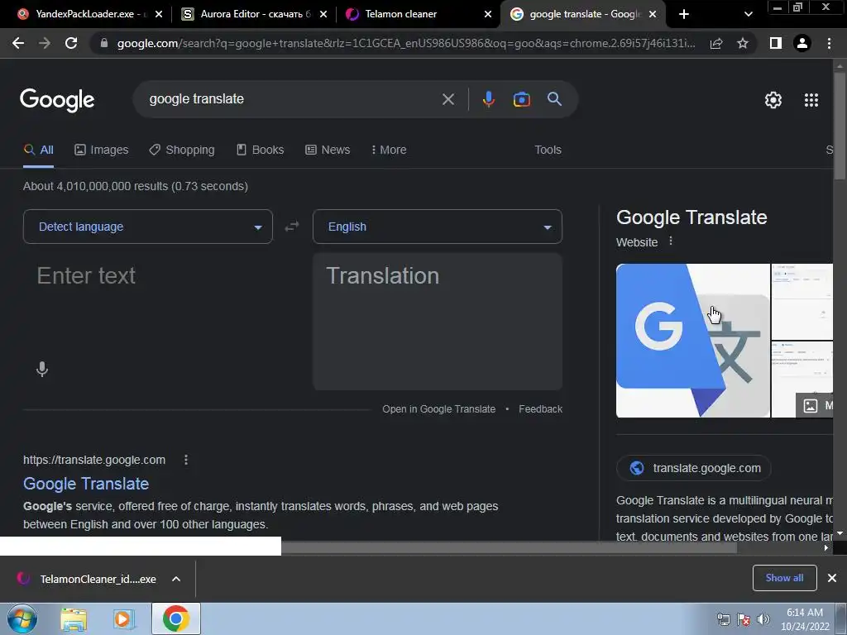Swap source and target languages
Image resolution: width=847 pixels, height=635 pixels.
tap(292, 227)
